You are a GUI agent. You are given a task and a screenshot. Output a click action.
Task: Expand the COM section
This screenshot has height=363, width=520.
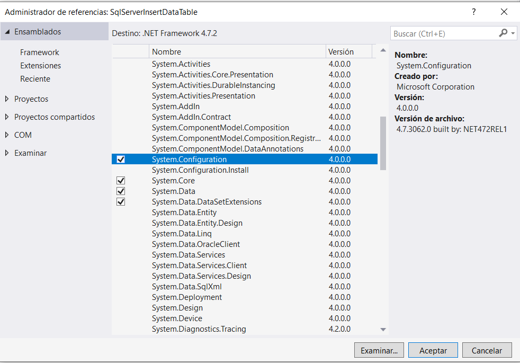[7, 135]
